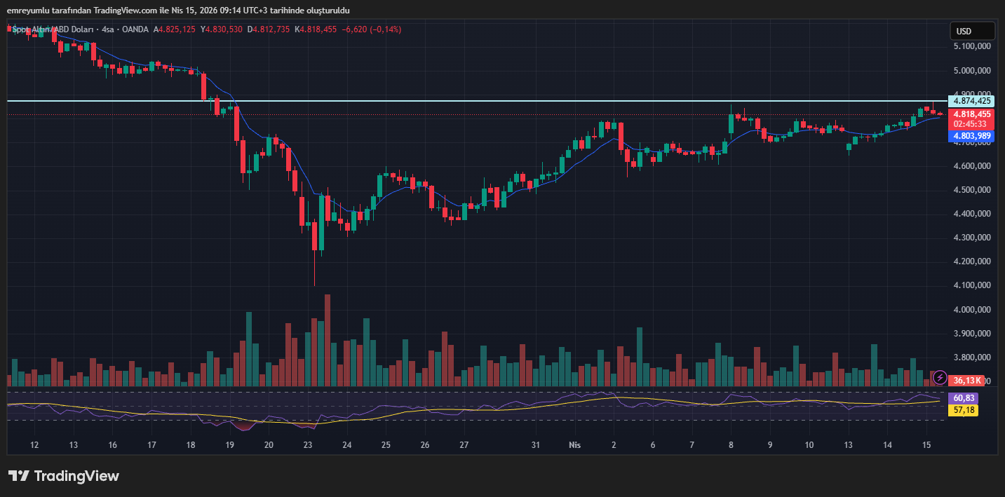Click the TradingView logo icon
The width and height of the screenshot is (1005, 497).
coord(18,476)
